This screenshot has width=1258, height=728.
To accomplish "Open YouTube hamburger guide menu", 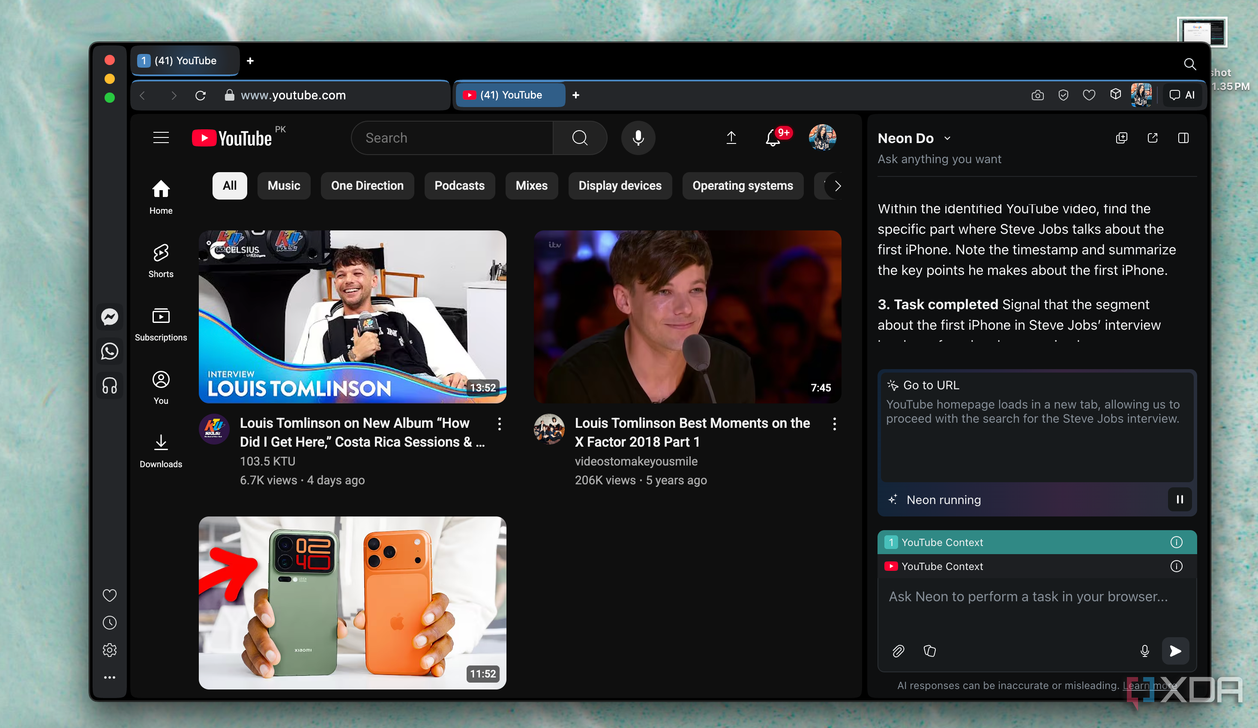I will (161, 138).
